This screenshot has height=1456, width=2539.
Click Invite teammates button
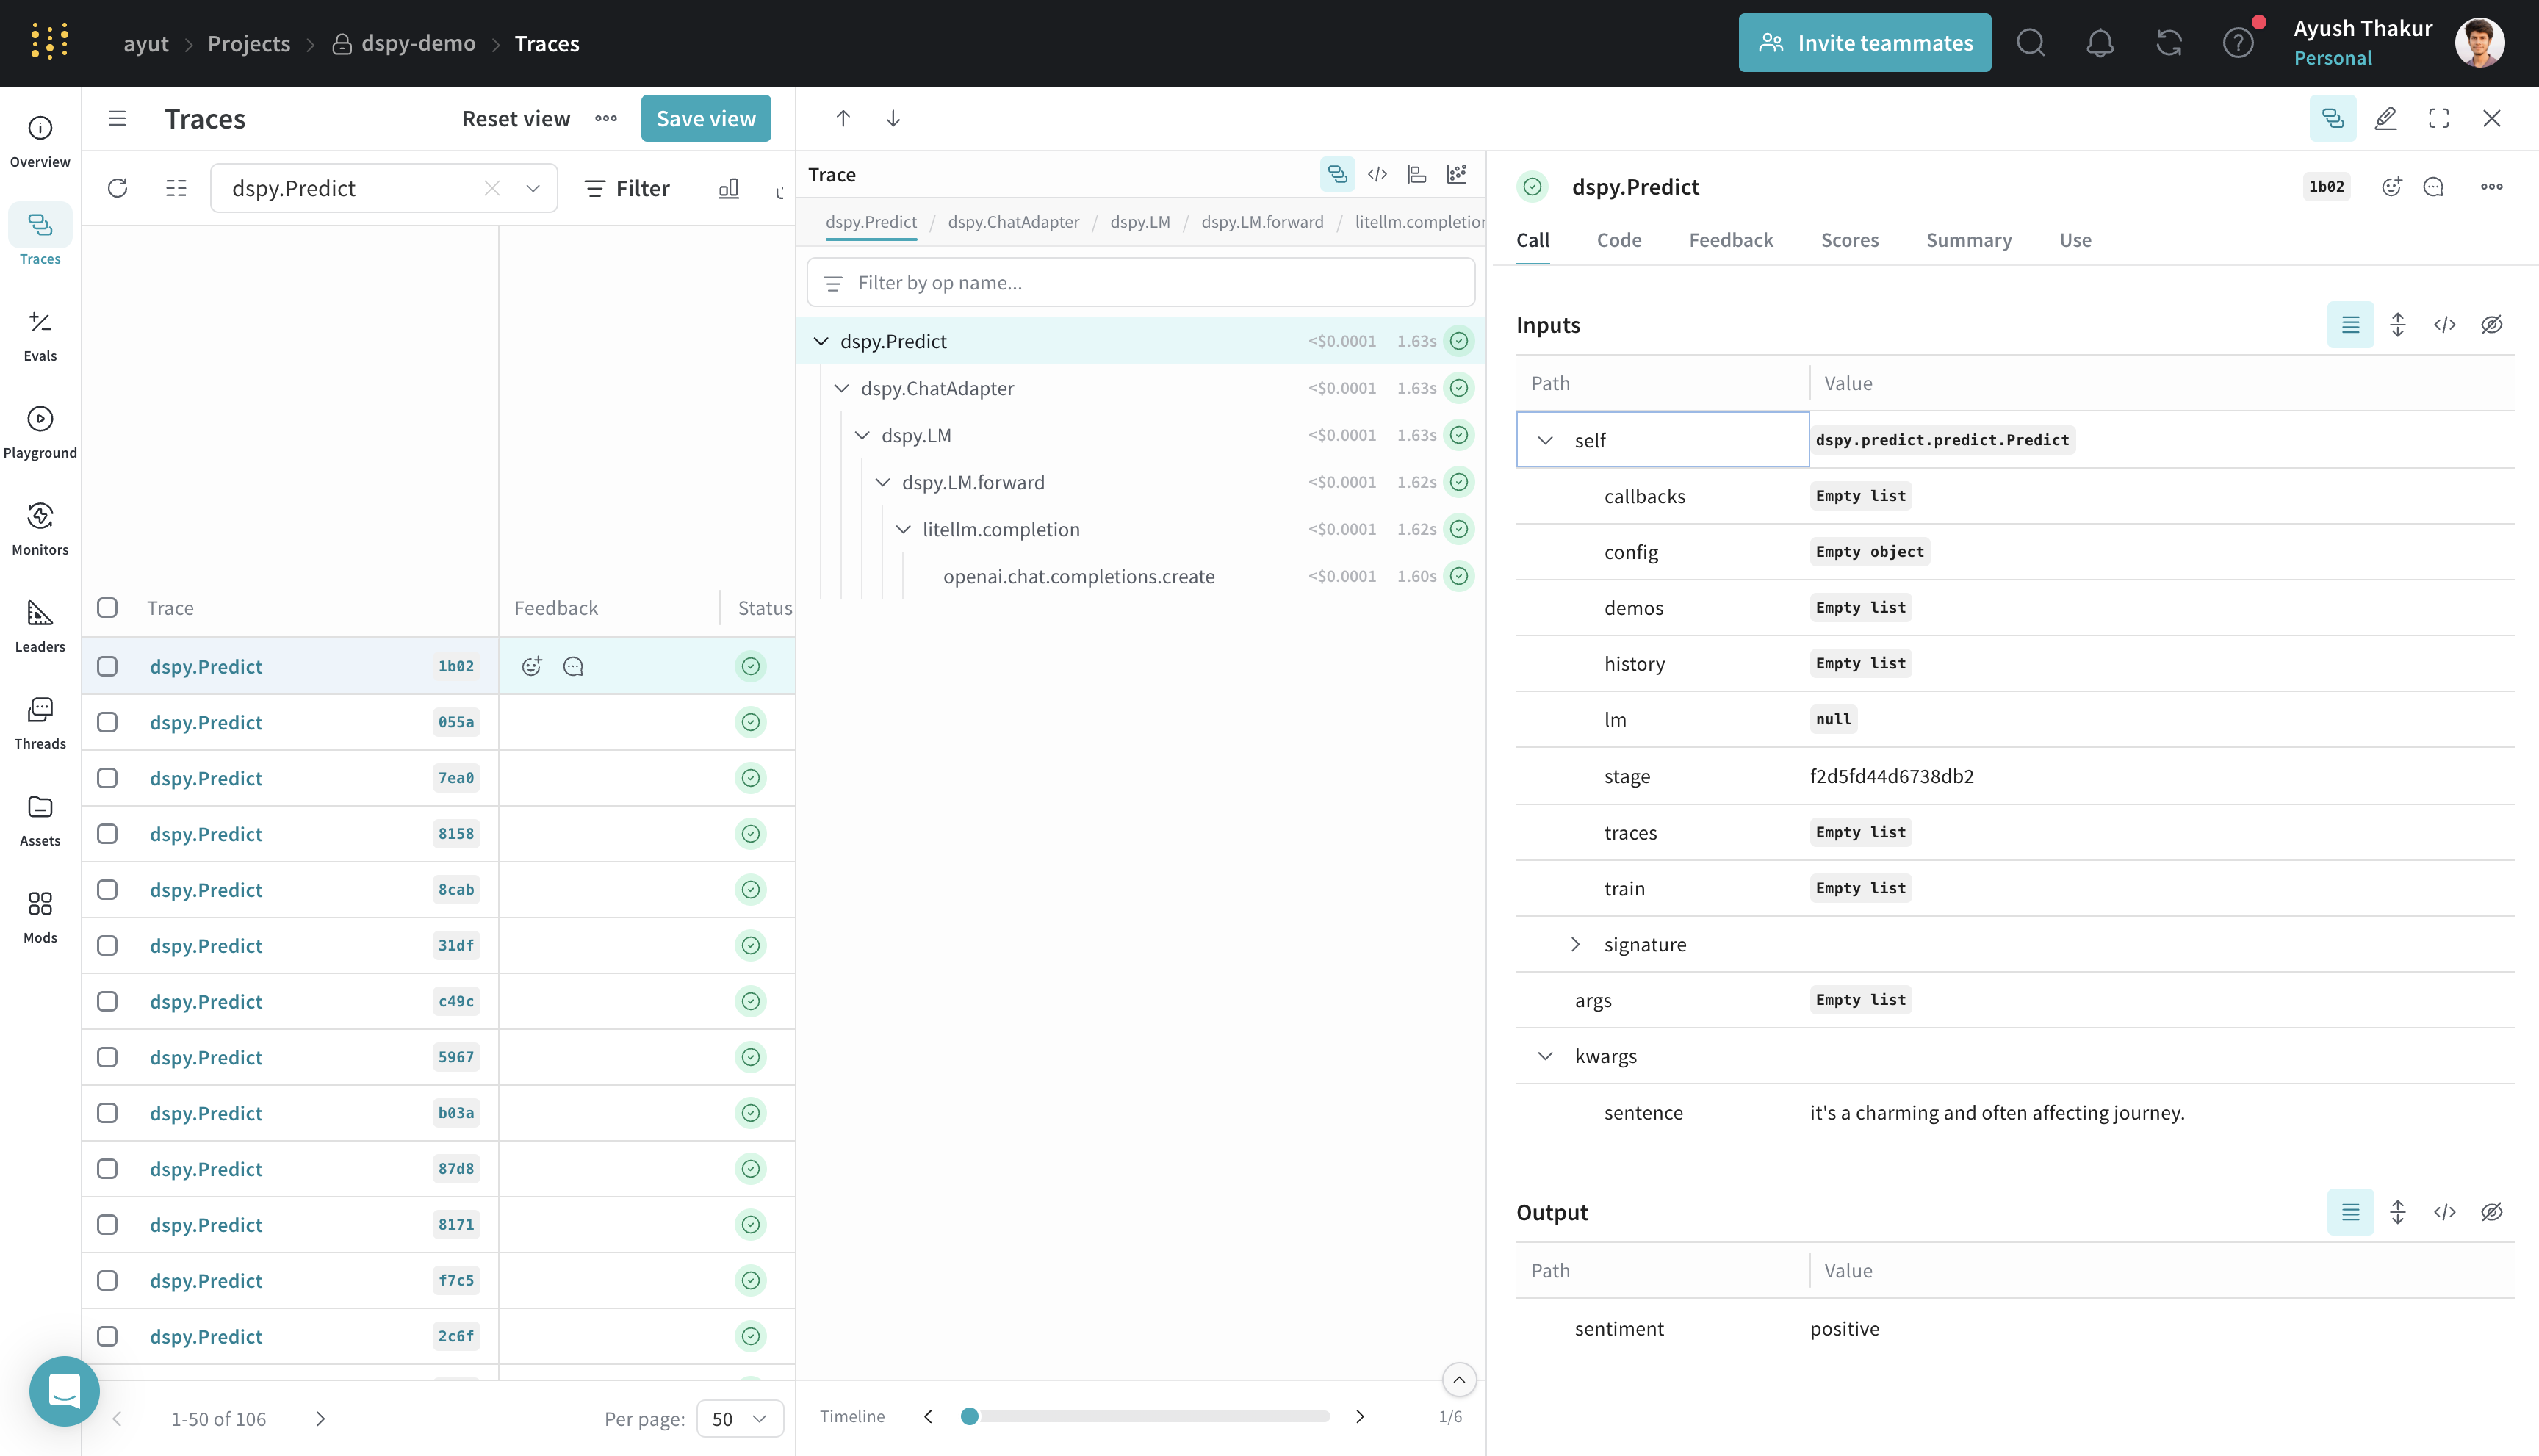point(1864,43)
